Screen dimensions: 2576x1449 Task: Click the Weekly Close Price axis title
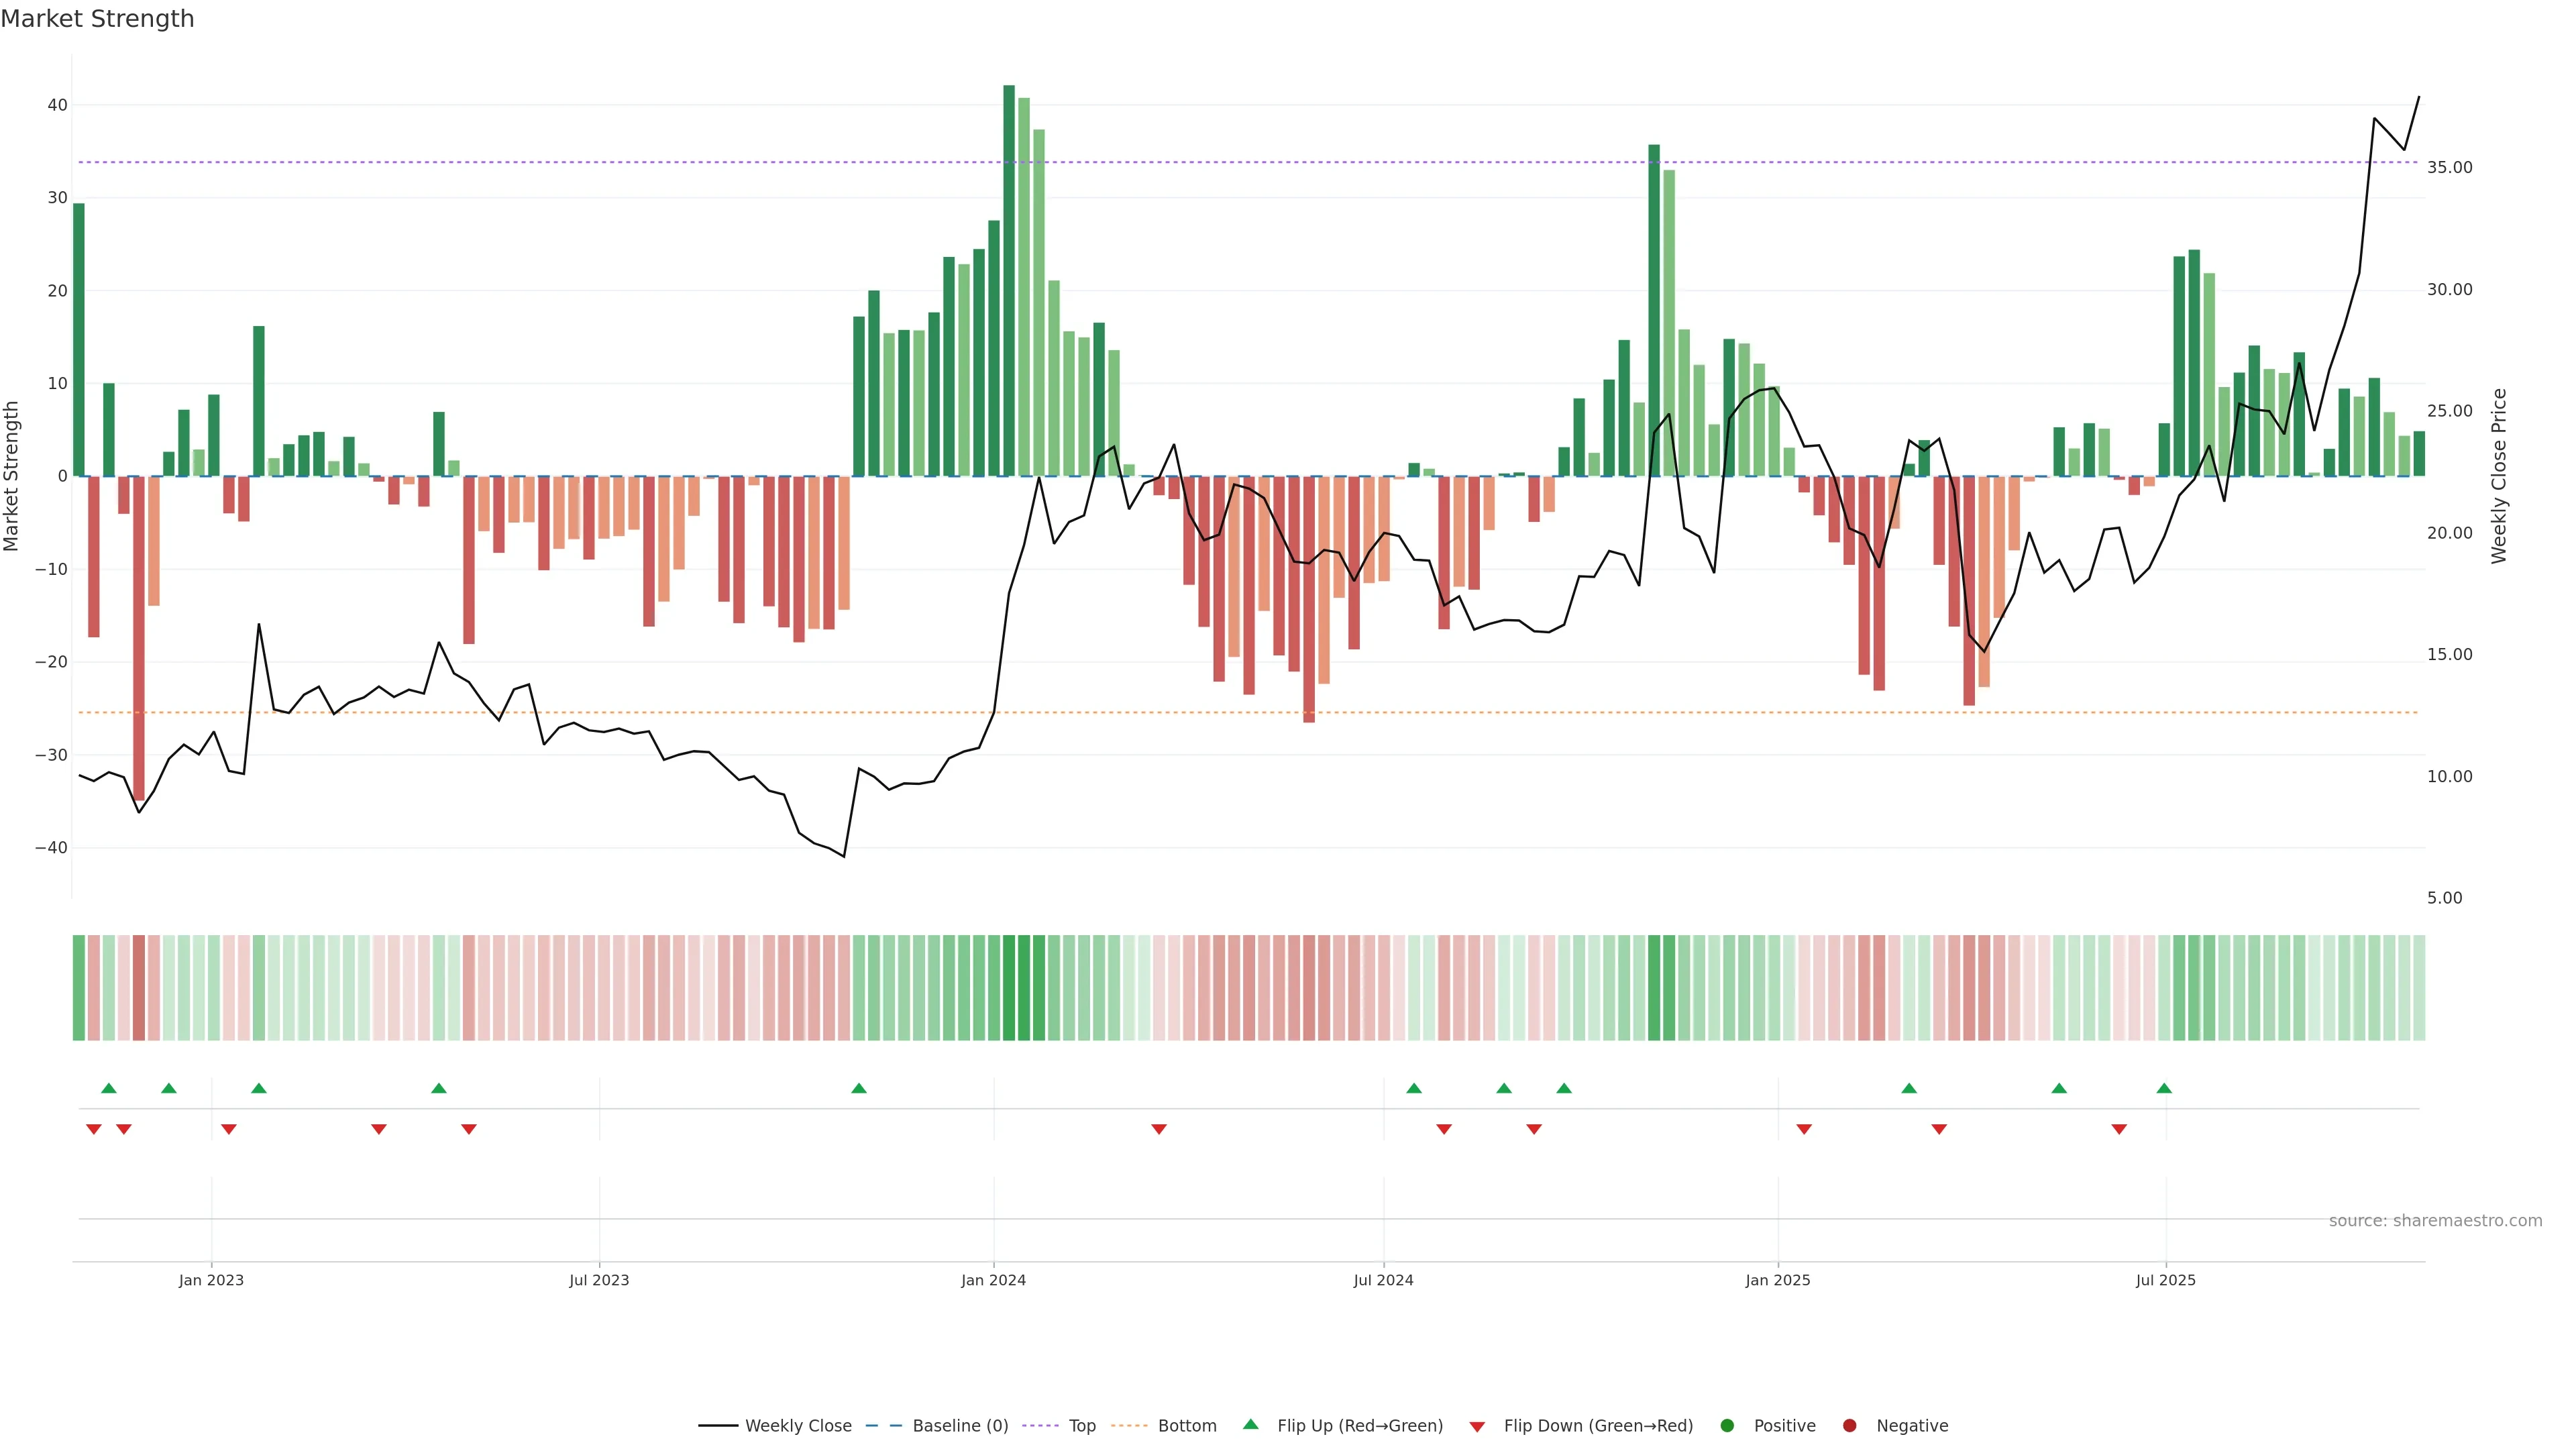(2499, 476)
